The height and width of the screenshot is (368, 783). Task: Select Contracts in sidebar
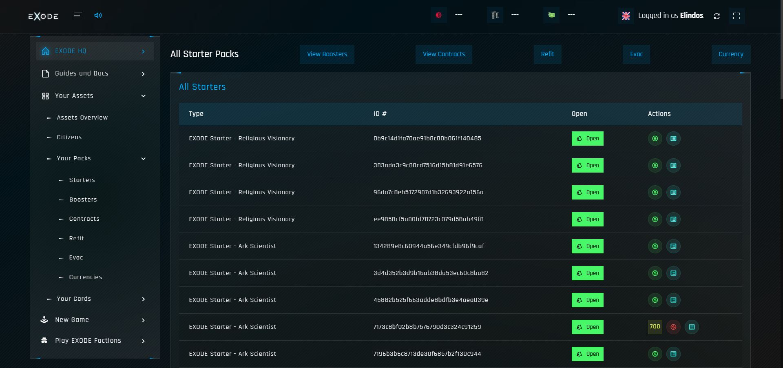(84, 219)
